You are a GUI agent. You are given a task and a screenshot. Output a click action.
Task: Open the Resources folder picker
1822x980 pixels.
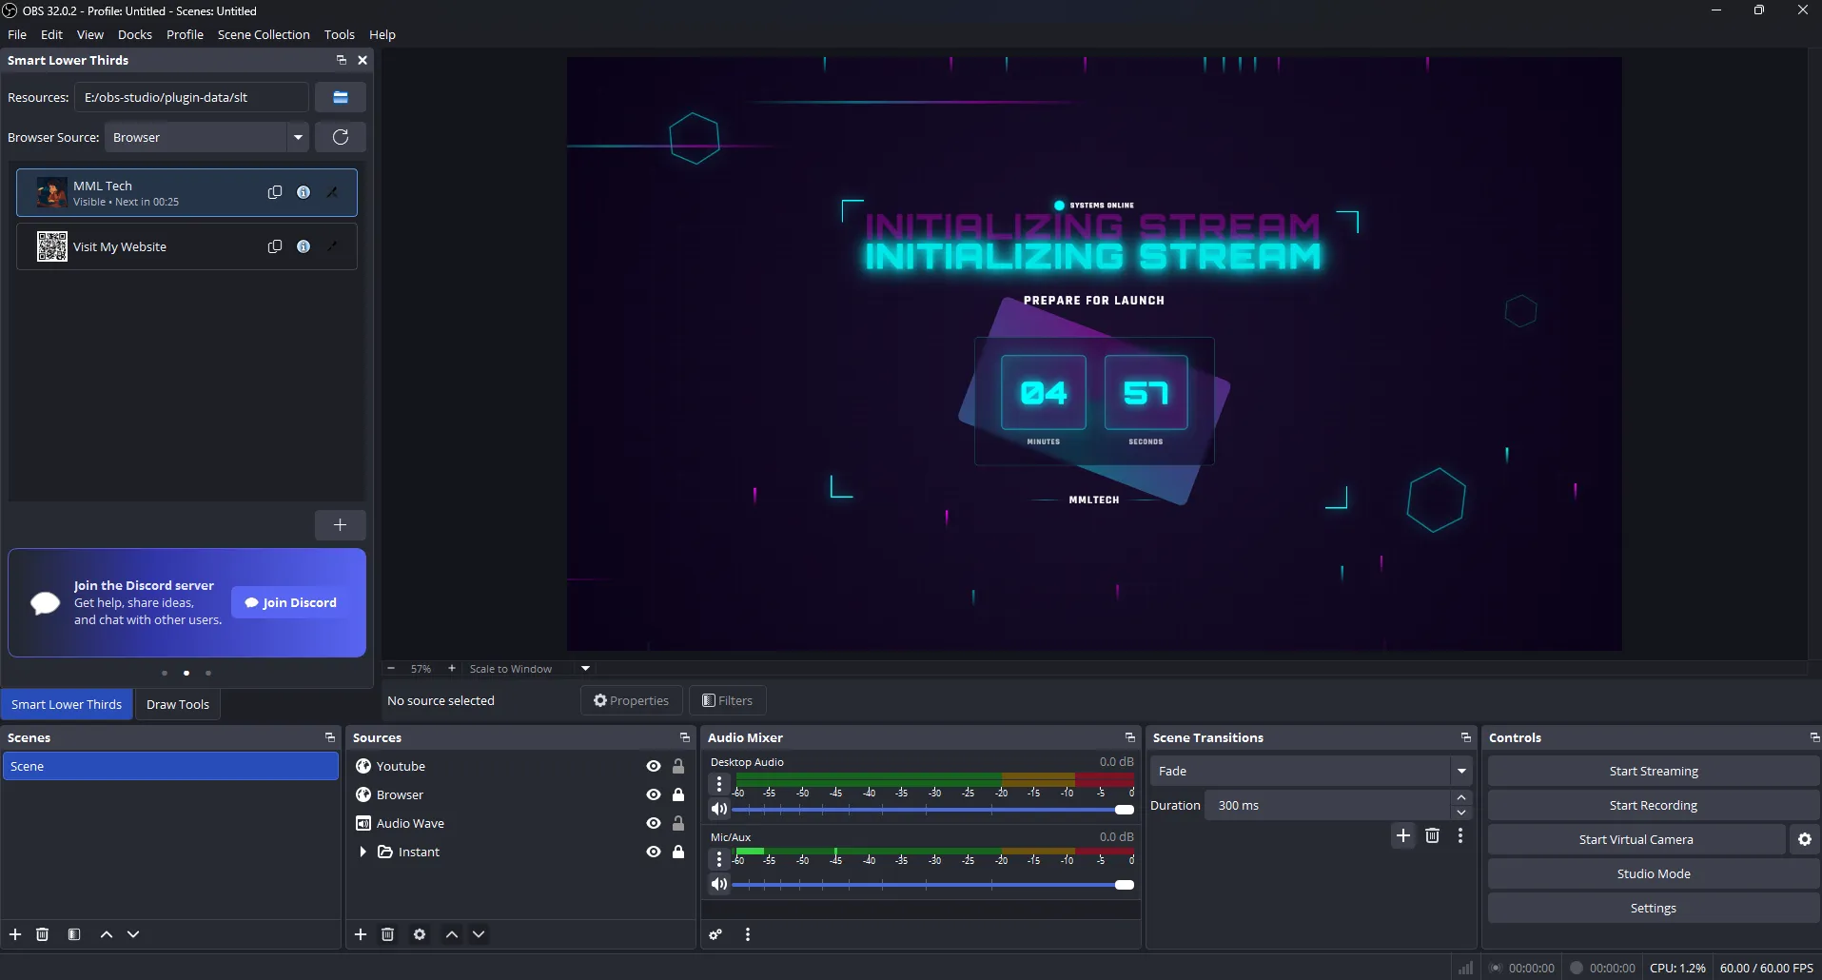(x=340, y=96)
